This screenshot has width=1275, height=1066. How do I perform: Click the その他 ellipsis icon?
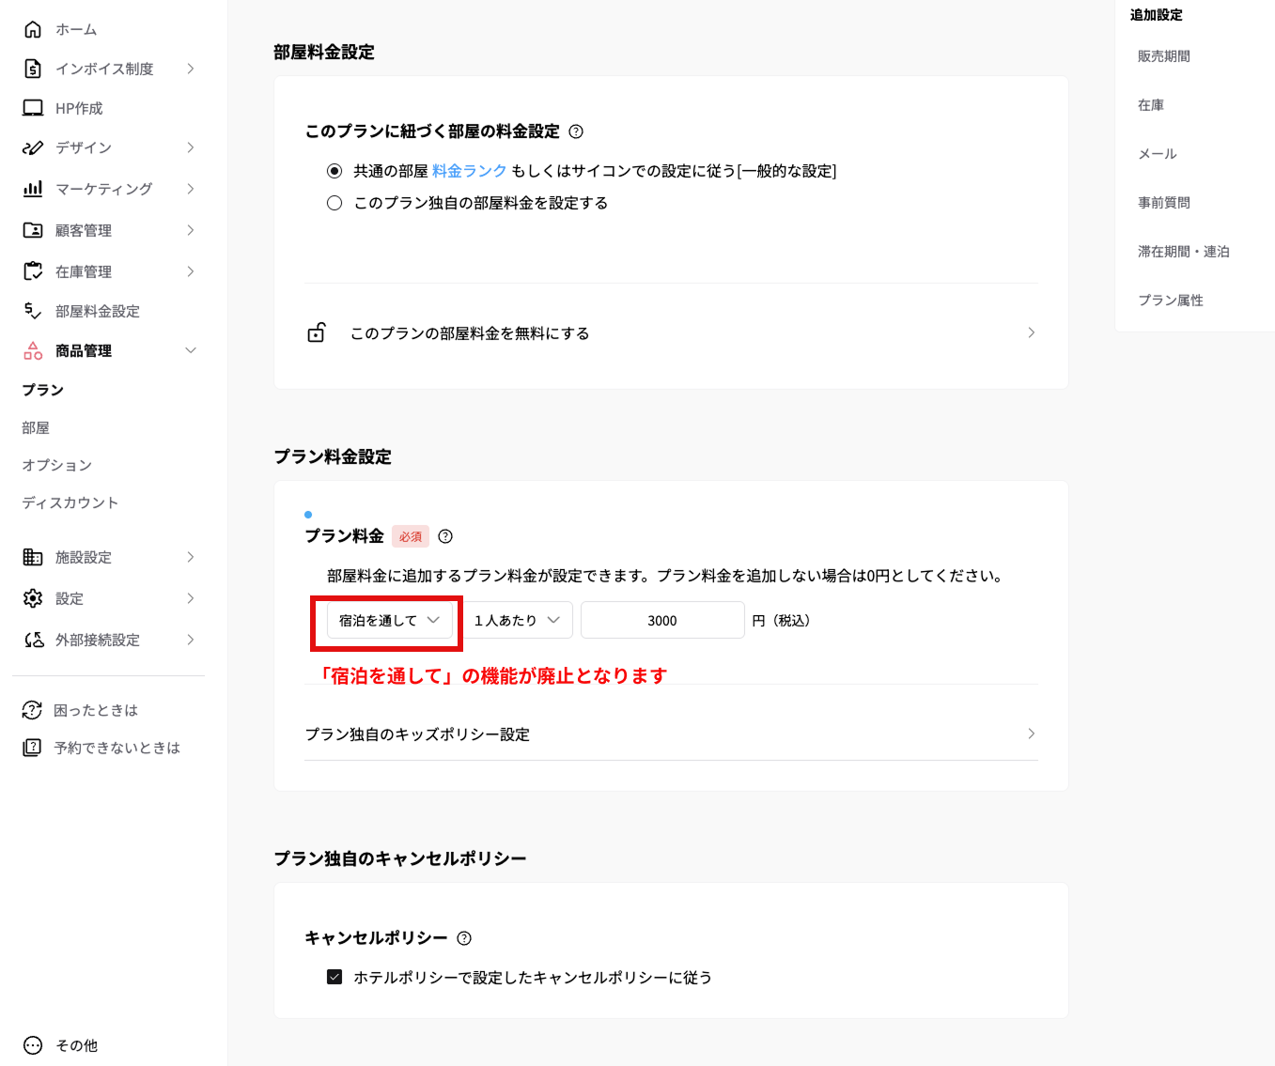[33, 1045]
